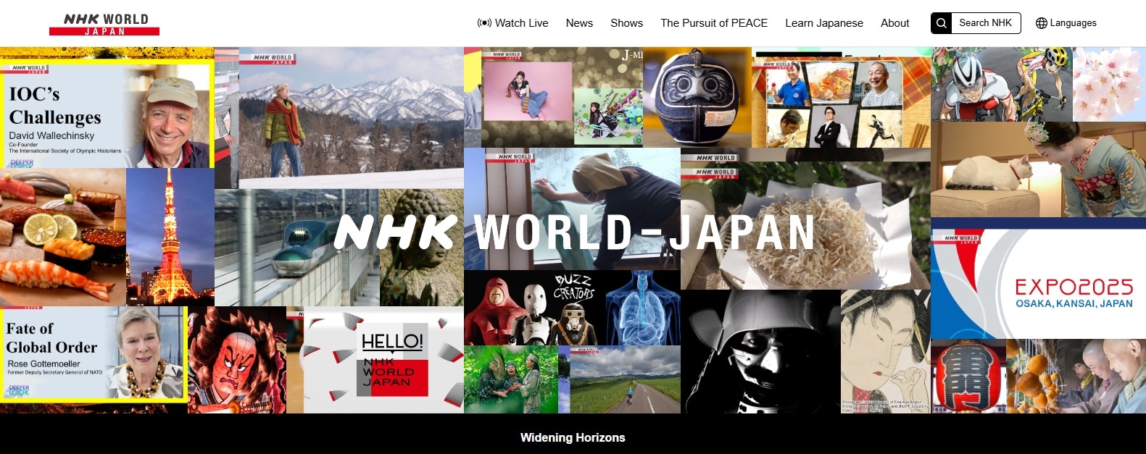Open the snowy mountain hiker image
The image size is (1146, 454).
click(351, 118)
